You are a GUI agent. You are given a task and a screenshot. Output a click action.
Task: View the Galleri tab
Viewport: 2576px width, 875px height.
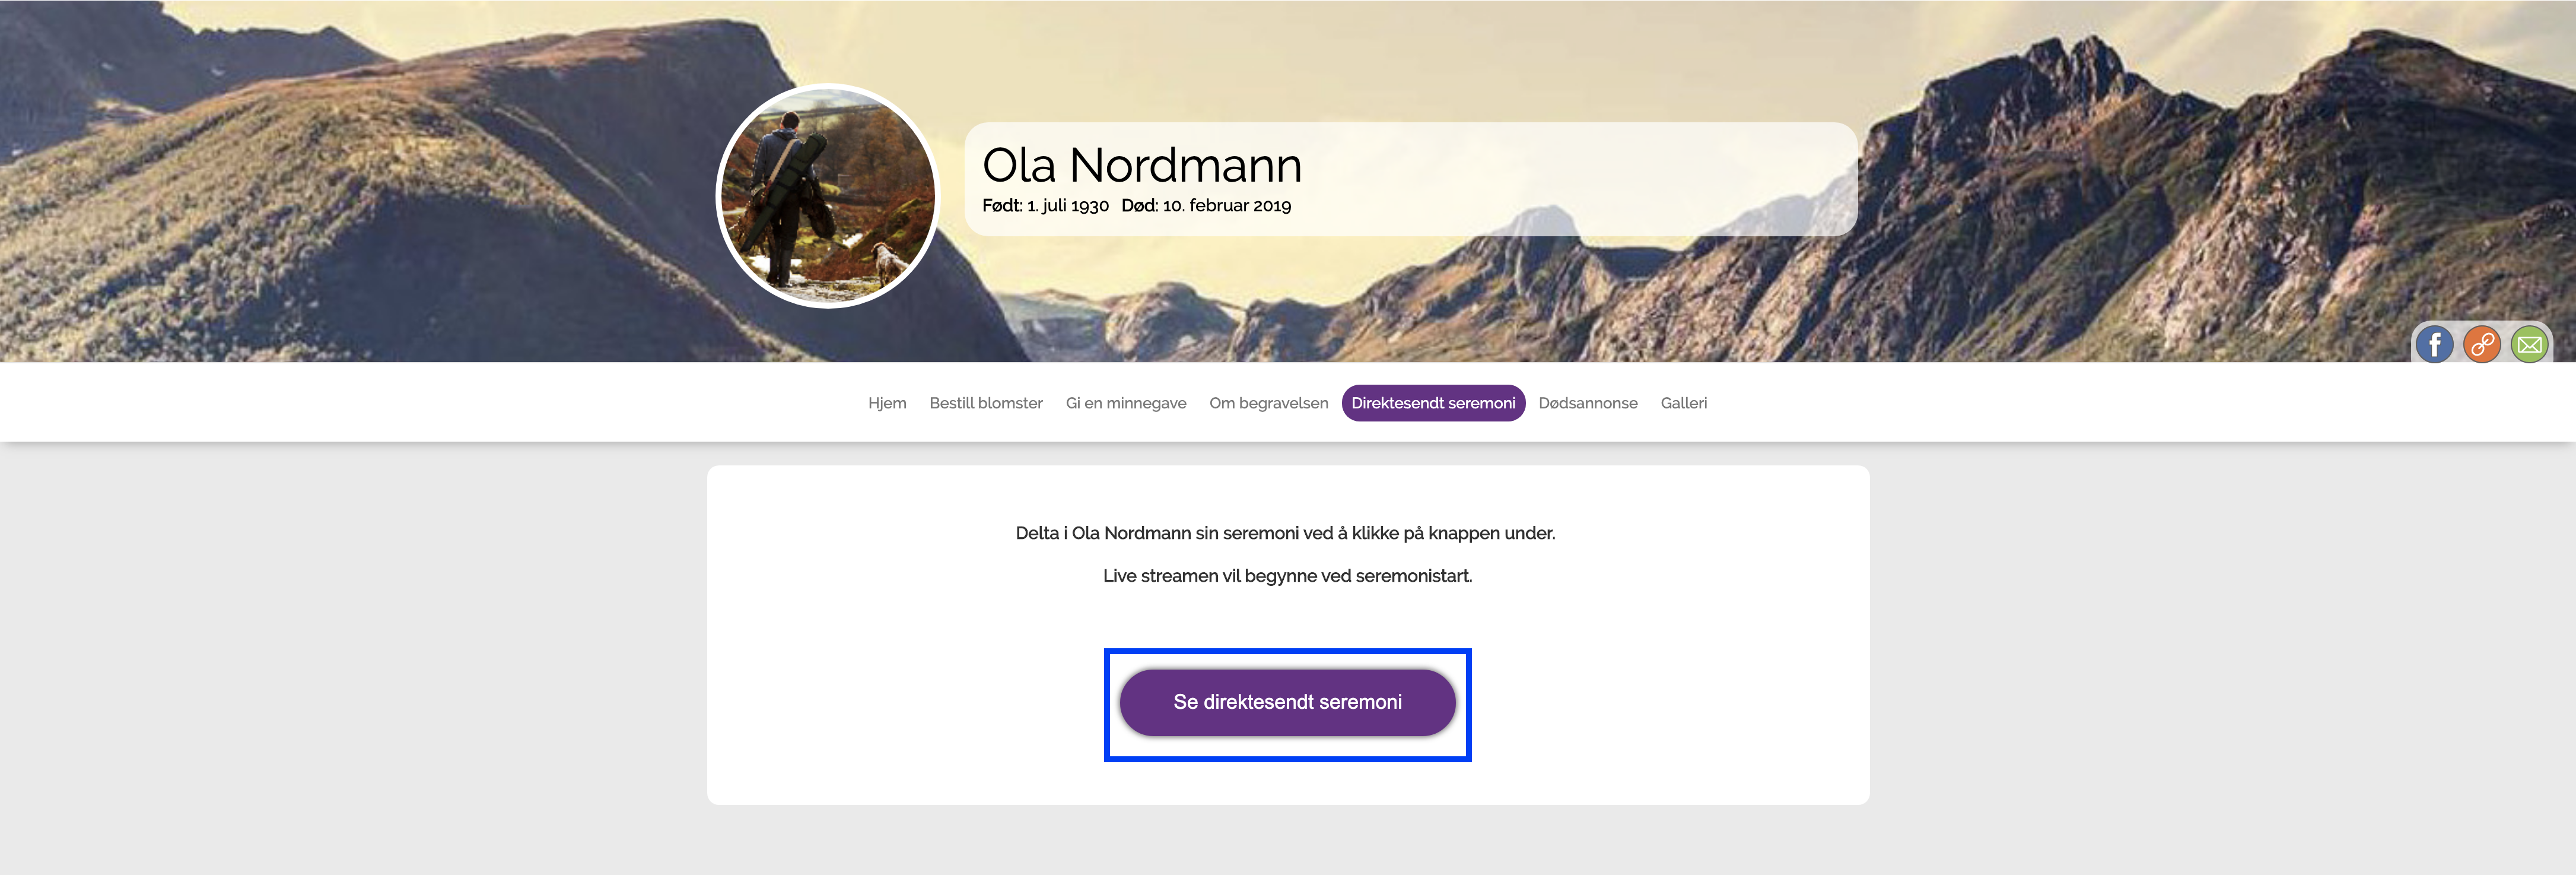(x=1684, y=402)
